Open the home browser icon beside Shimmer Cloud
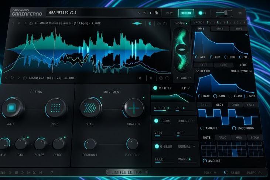The width and height of the screenshot is (270, 180). [x=31, y=23]
